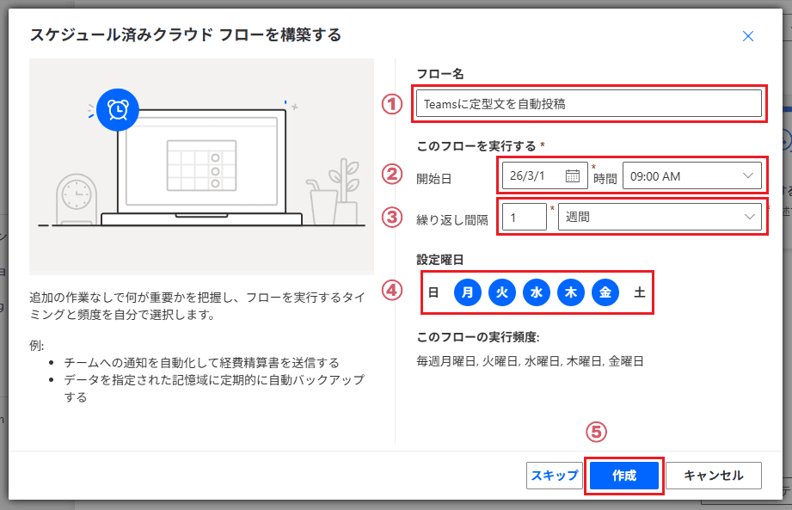
Task: Select the フロー名 name input field
Action: click(x=589, y=103)
